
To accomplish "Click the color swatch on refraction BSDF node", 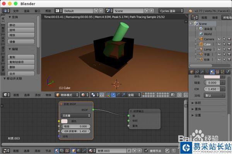I will (64, 121).
